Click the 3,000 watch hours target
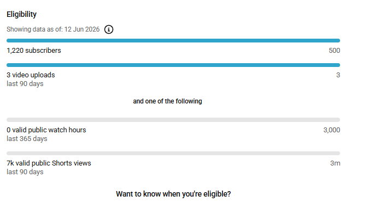 pyautogui.click(x=331, y=130)
